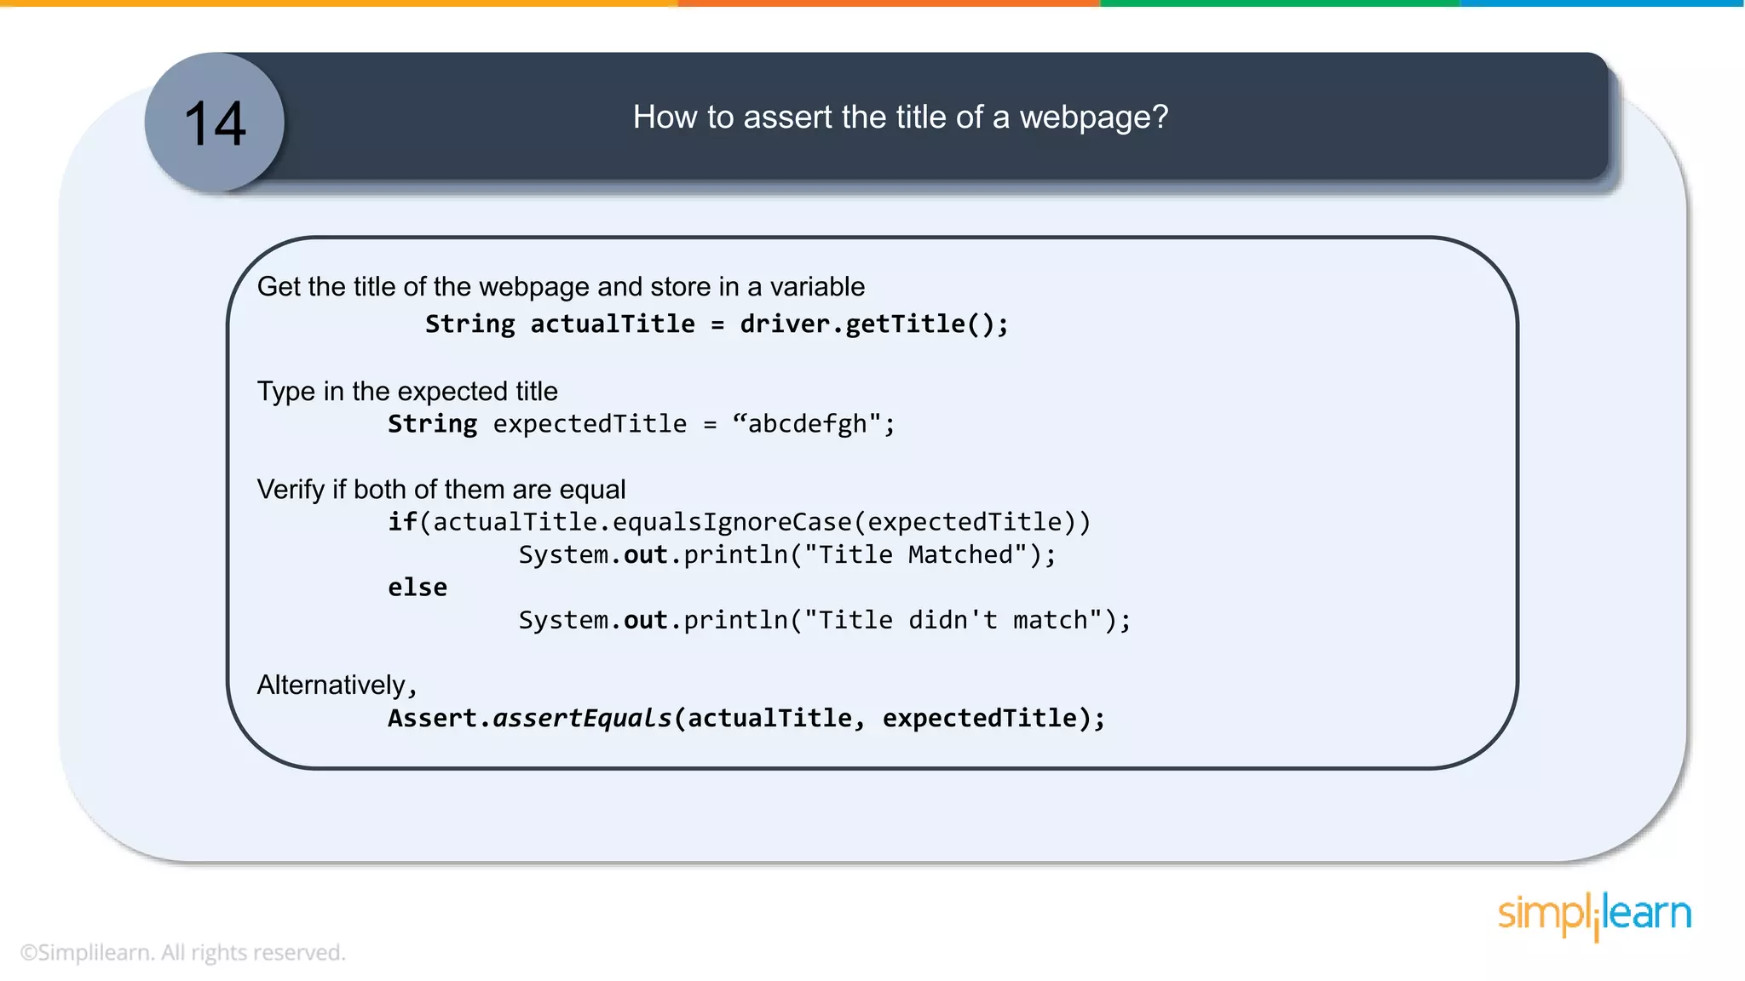Click the line 'if(actualTitle.equalsIgnoreCase(expectedTitle))'
The width and height of the screenshot is (1745, 981).
point(739,522)
